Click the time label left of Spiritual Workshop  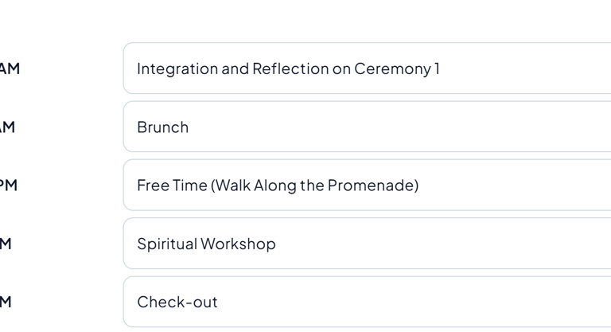[6, 244]
